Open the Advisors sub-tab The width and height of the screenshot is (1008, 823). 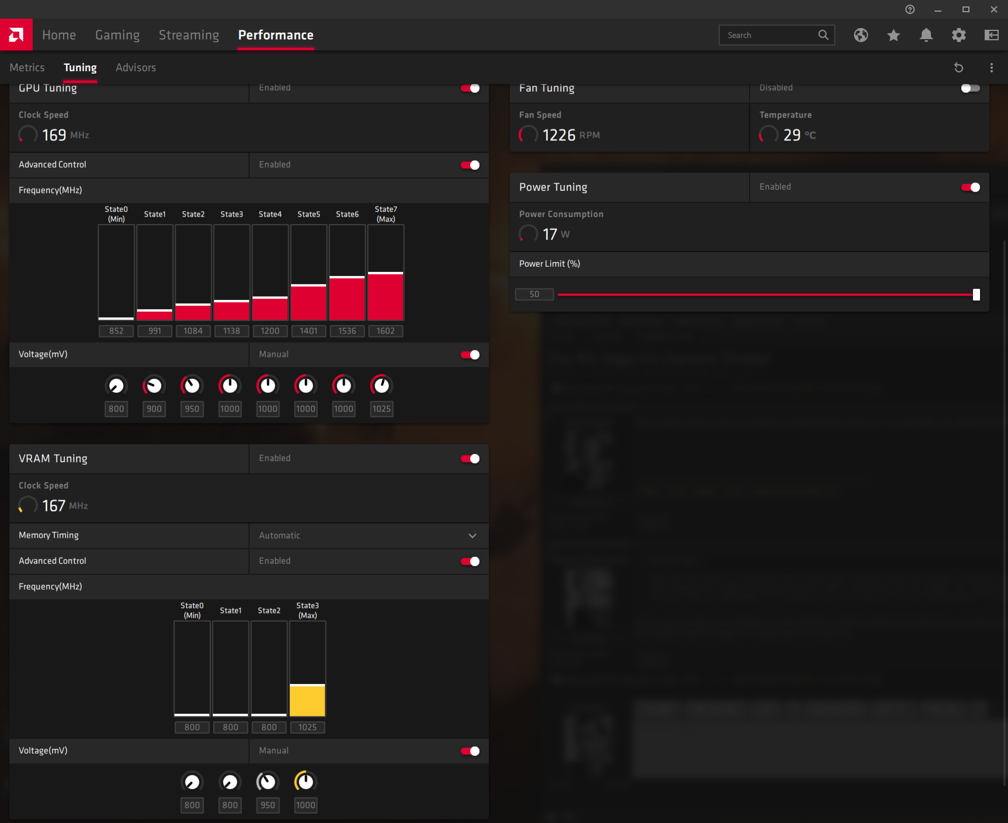136,68
